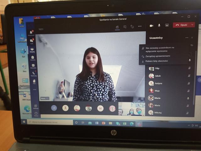Screen dimensions: 201x151
Task: Toggle the camera on or off
Action: pyautogui.click(x=151, y=25)
